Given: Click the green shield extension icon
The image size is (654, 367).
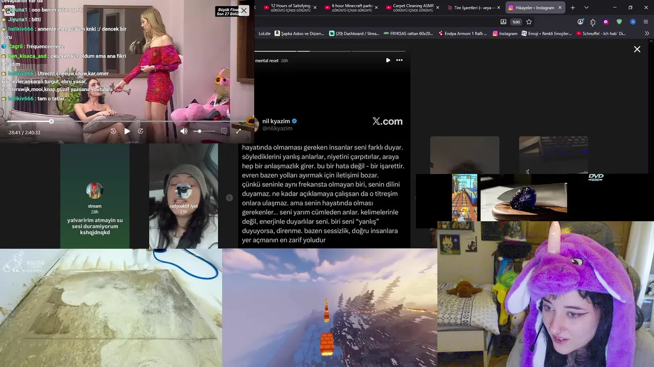Looking at the screenshot, I should (619, 22).
